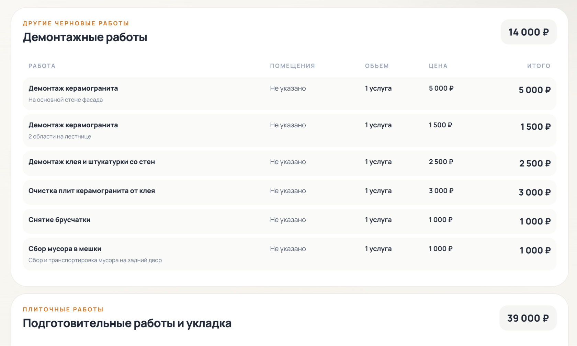Image resolution: width=577 pixels, height=346 pixels.
Task: Click price 2 500 ₽ in ЦЕНА column
Action: pos(441,162)
